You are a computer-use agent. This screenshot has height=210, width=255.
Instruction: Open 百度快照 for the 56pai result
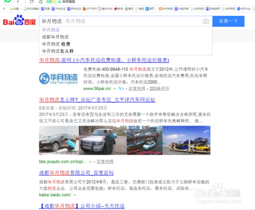click(x=137, y=89)
